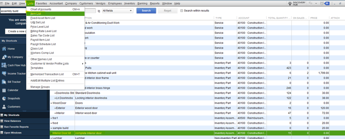345x139 pixels.
Task: Select the Run Favorite Reports panel icon
Action: (x=2, y=127)
